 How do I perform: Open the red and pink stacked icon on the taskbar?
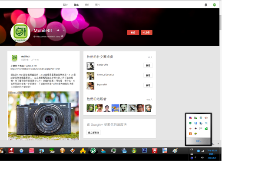coord(32,151)
